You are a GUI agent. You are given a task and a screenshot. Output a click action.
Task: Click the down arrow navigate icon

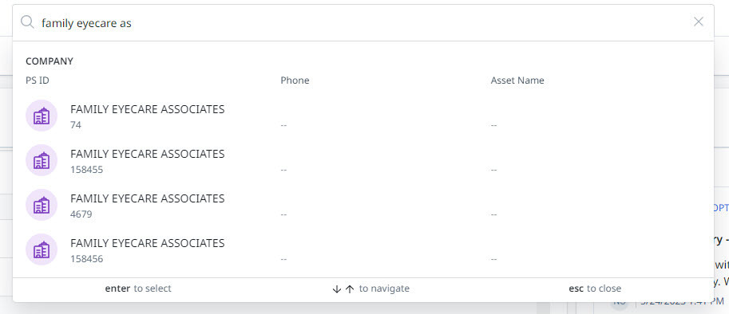point(337,289)
